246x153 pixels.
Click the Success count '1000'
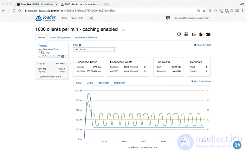(x=126, y=67)
